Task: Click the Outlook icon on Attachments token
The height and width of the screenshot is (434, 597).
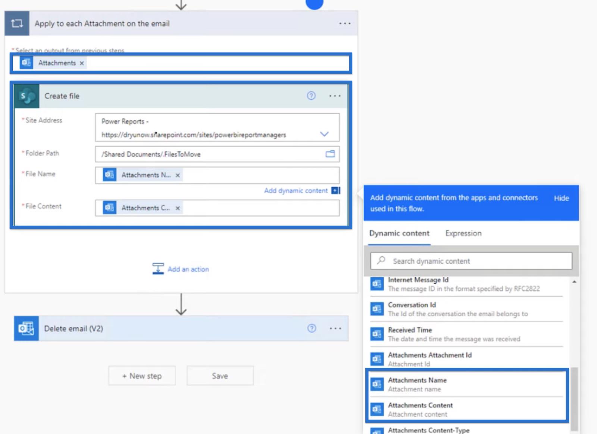Action: pos(26,63)
